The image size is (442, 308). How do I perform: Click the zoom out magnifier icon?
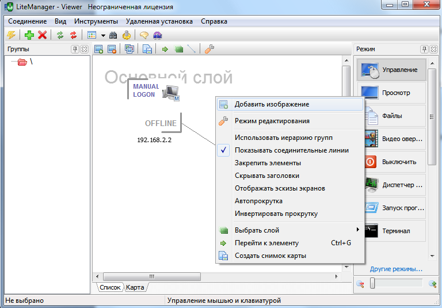[x=360, y=284]
